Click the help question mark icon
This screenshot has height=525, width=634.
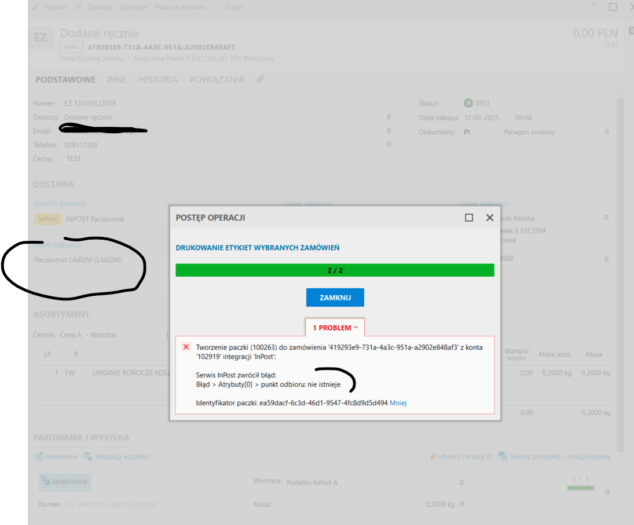[x=593, y=7]
